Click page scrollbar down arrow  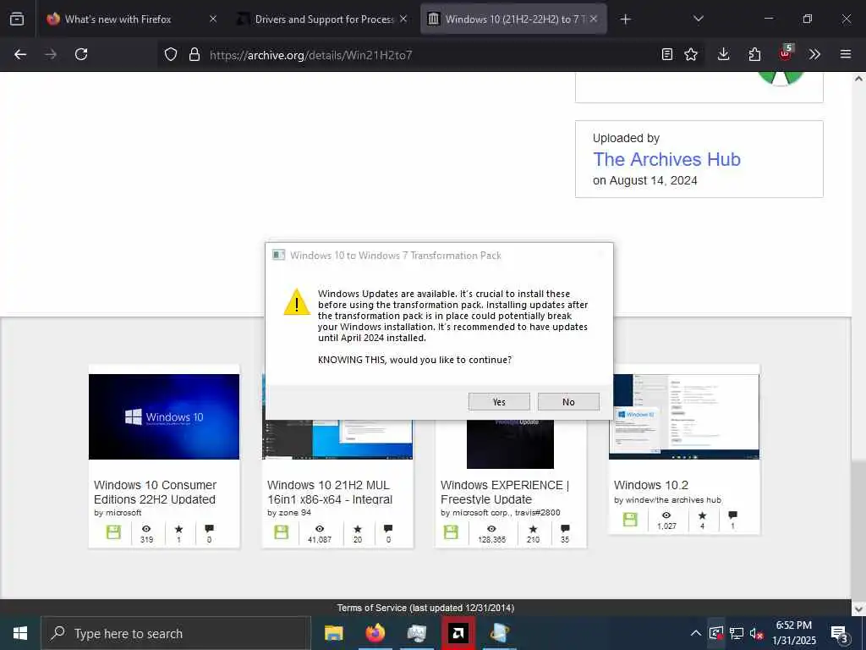pyautogui.click(x=858, y=609)
